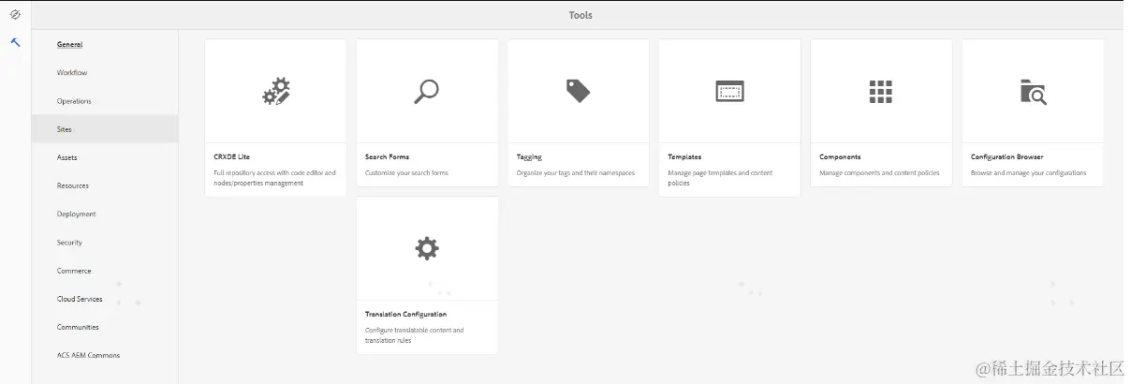Click the Components grid icon
Image resolution: width=1131 pixels, height=384 pixels.
coord(880,91)
